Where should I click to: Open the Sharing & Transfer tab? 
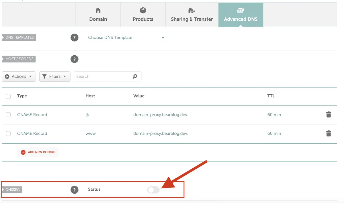point(192,15)
